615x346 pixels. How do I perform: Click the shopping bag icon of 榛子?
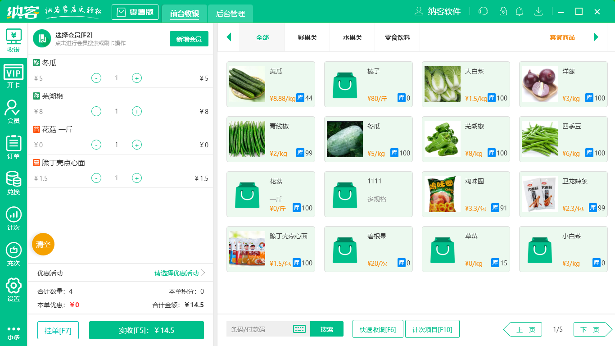345,84
